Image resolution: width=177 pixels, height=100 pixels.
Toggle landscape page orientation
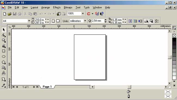[58, 21]
